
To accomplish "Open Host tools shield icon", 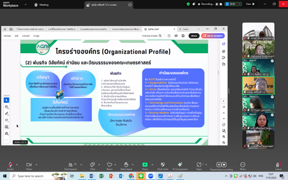I will click(x=163, y=166).
